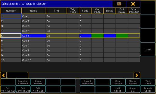Toggle the Direction Forward button
Viewport: 156px width, 94px height.
coord(23,82)
